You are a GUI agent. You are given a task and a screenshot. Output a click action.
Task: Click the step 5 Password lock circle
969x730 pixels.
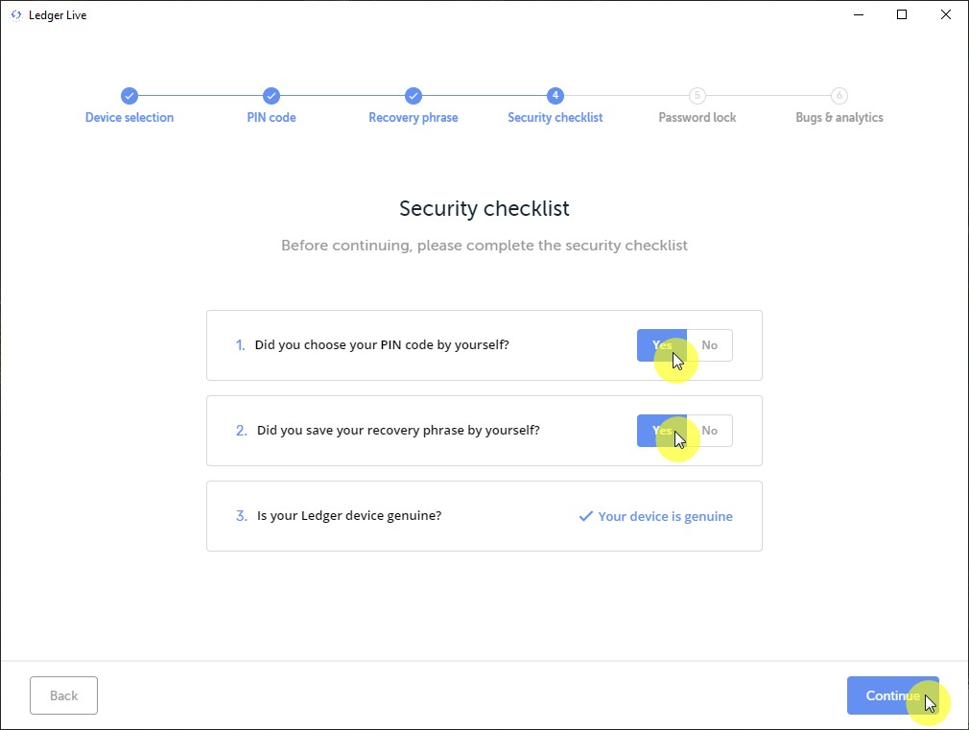pyautogui.click(x=697, y=96)
